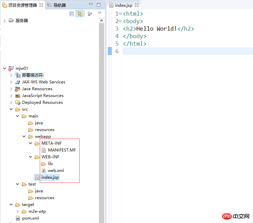Viewport: 253px width, 223px height.
Task: Expand the 服务器 folder
Action: [x=4, y=21]
